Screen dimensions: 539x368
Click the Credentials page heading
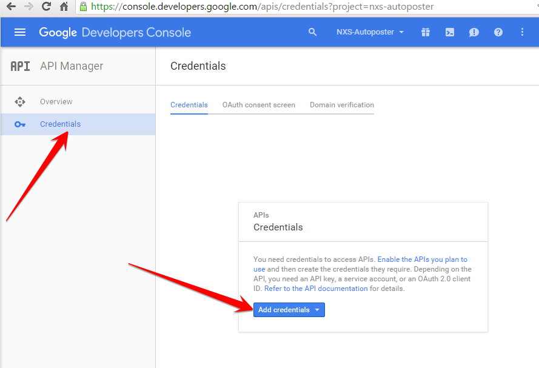pyautogui.click(x=198, y=66)
